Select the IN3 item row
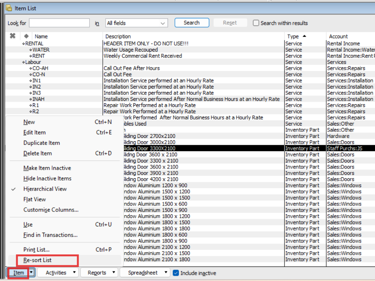 point(190,93)
